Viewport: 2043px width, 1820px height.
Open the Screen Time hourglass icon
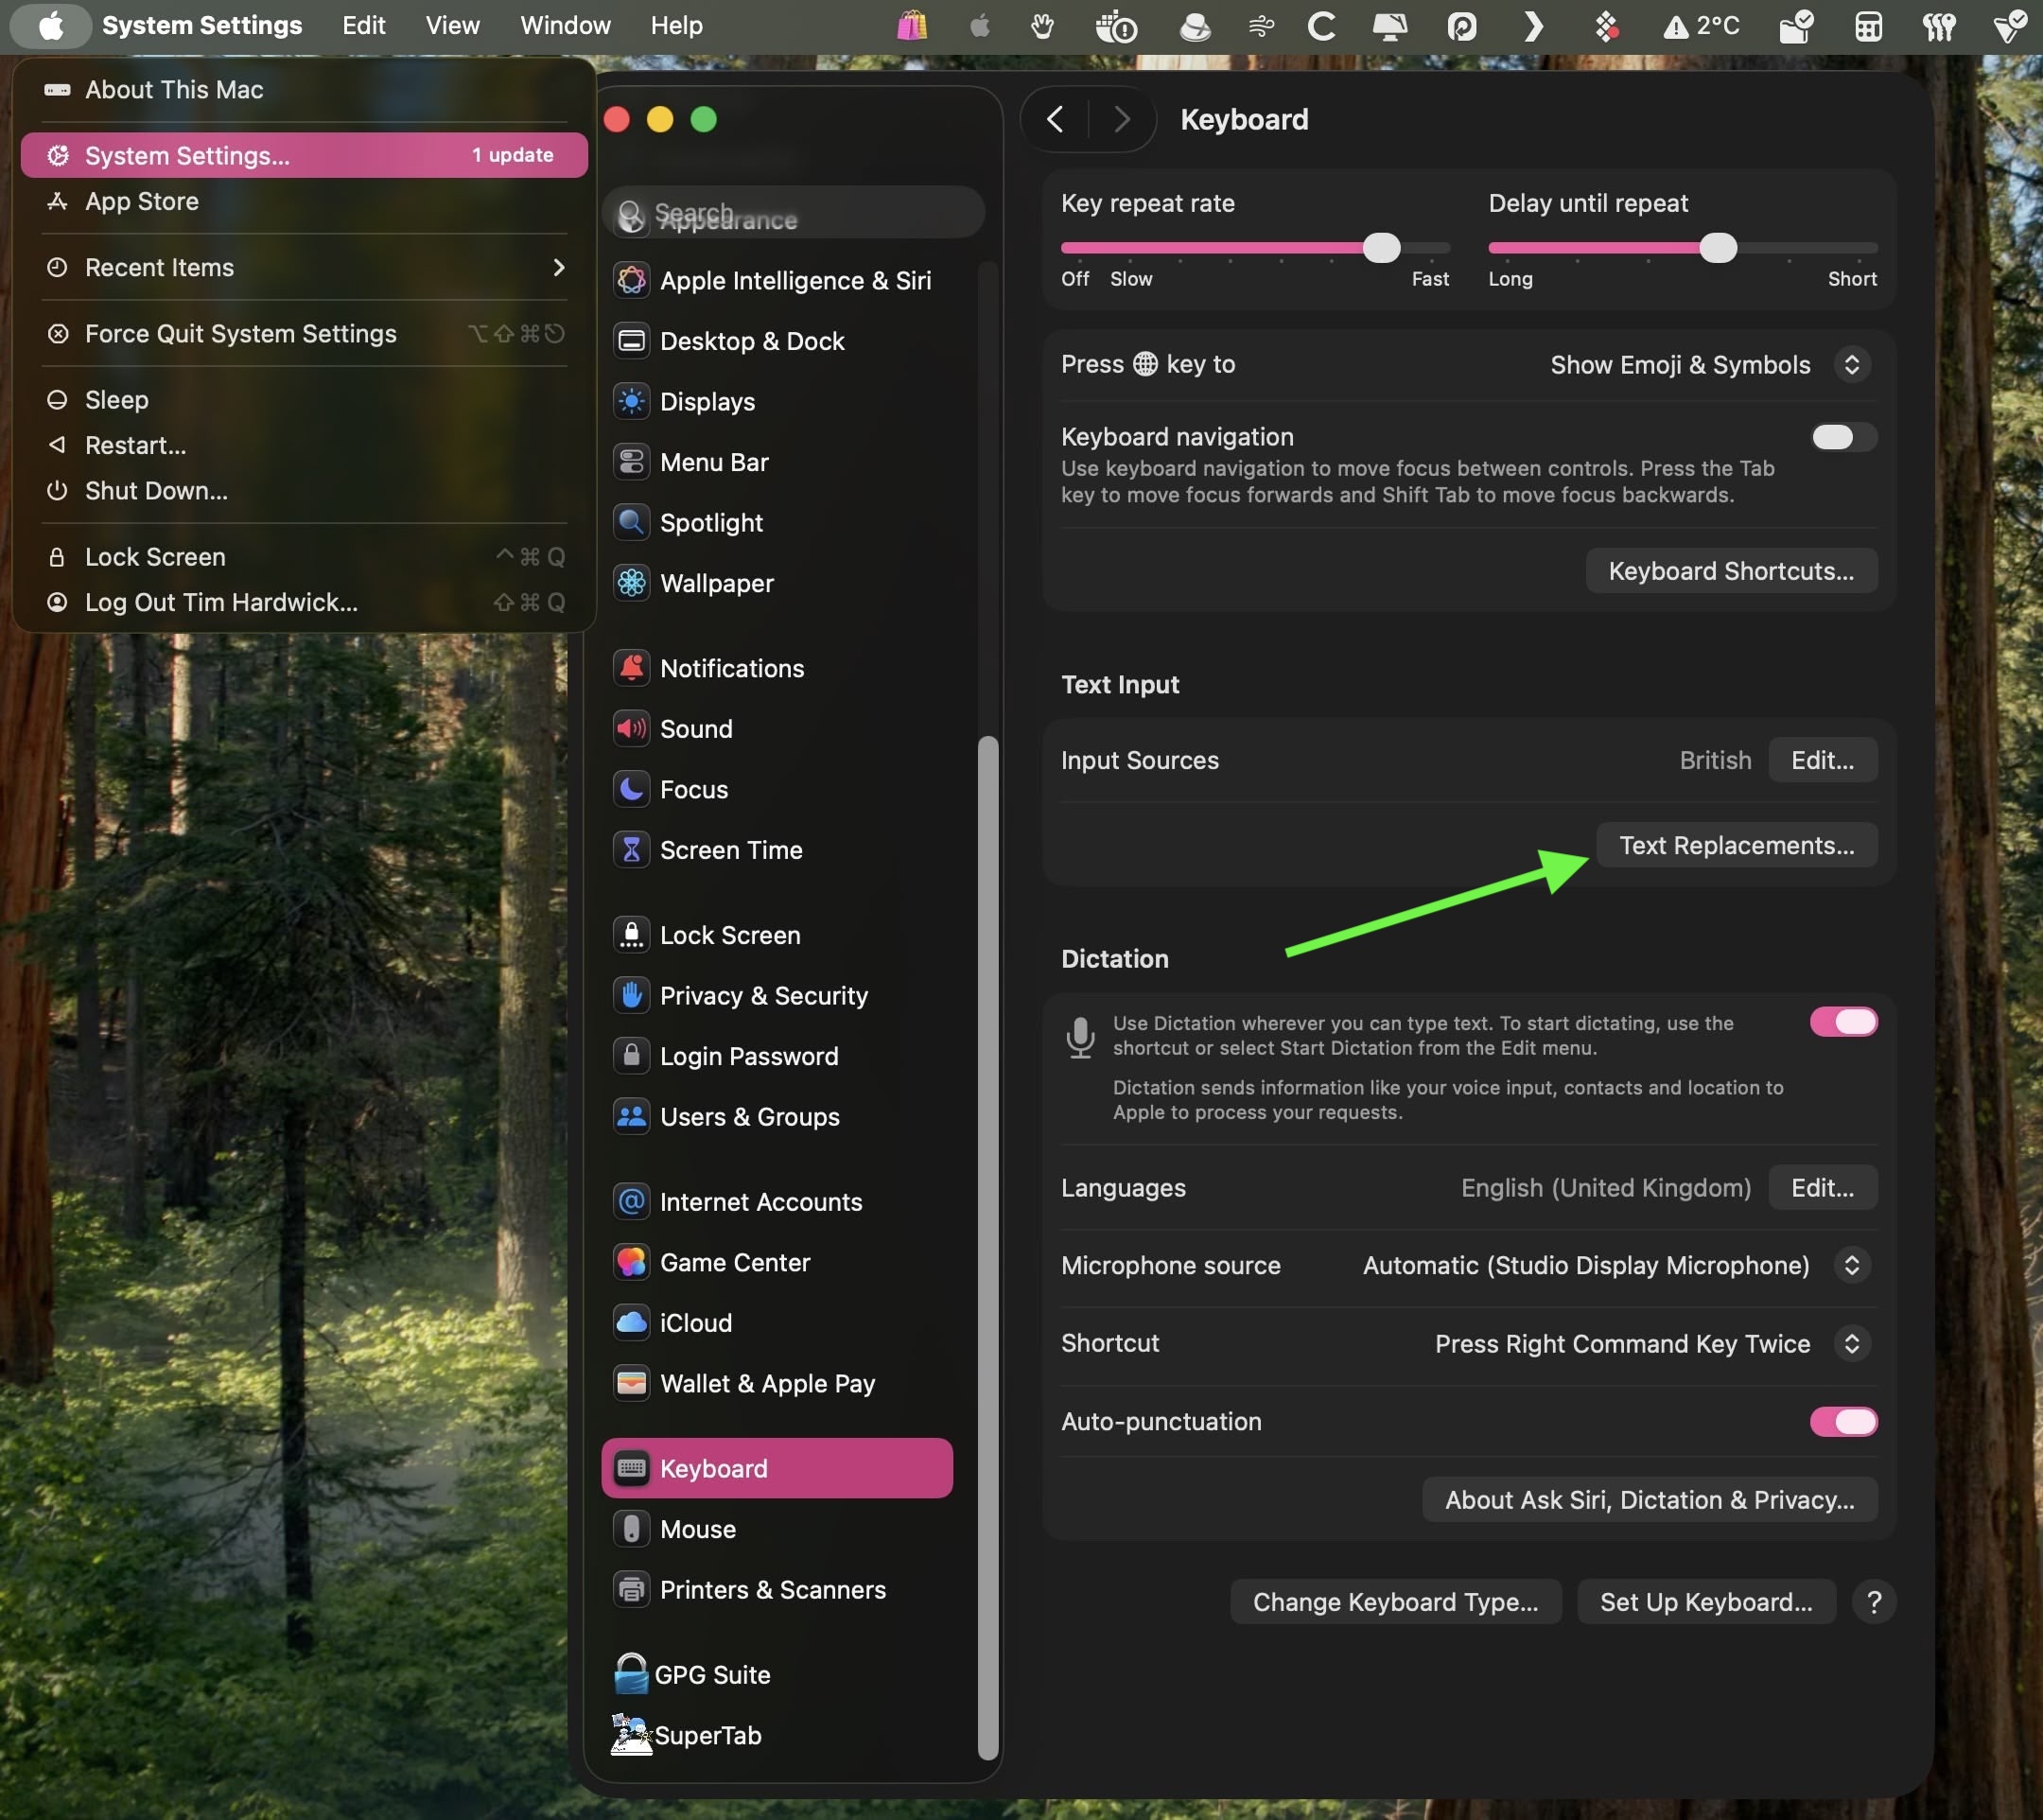(631, 850)
